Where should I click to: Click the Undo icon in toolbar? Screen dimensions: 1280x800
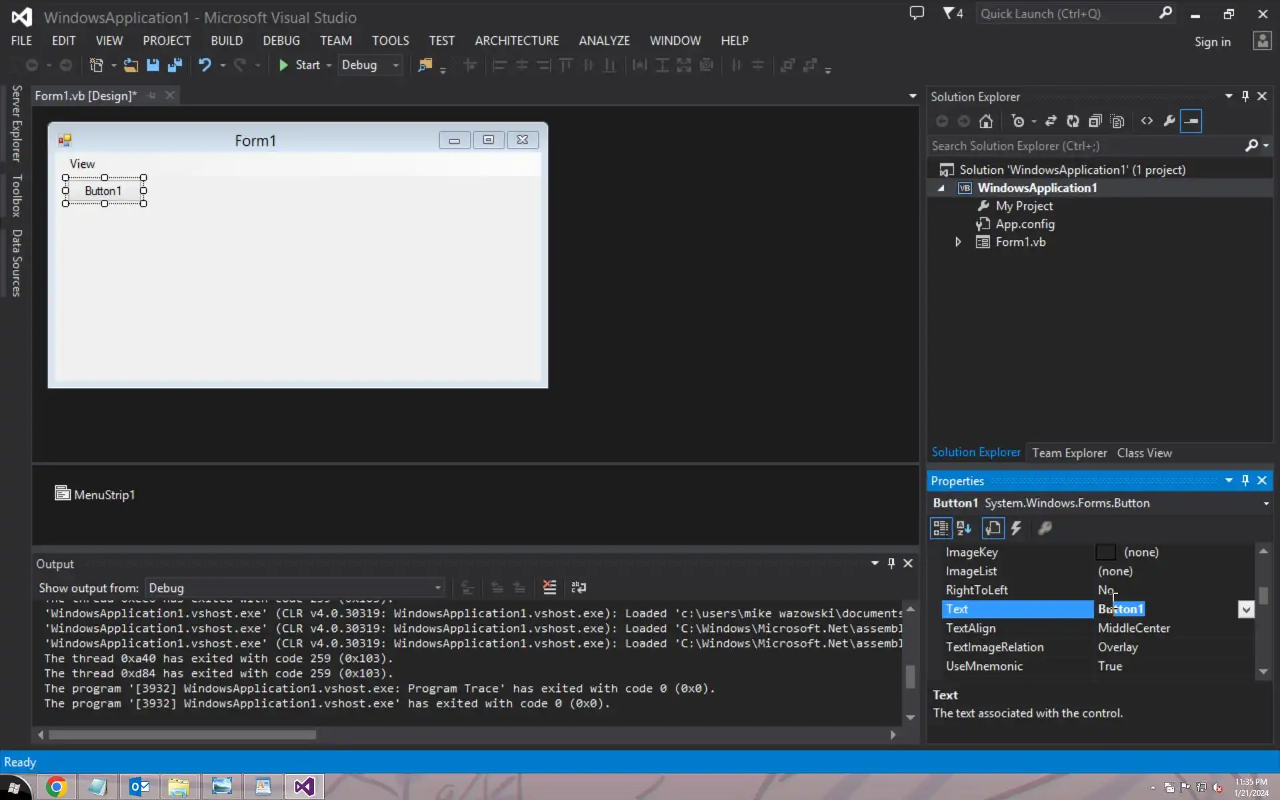click(205, 65)
